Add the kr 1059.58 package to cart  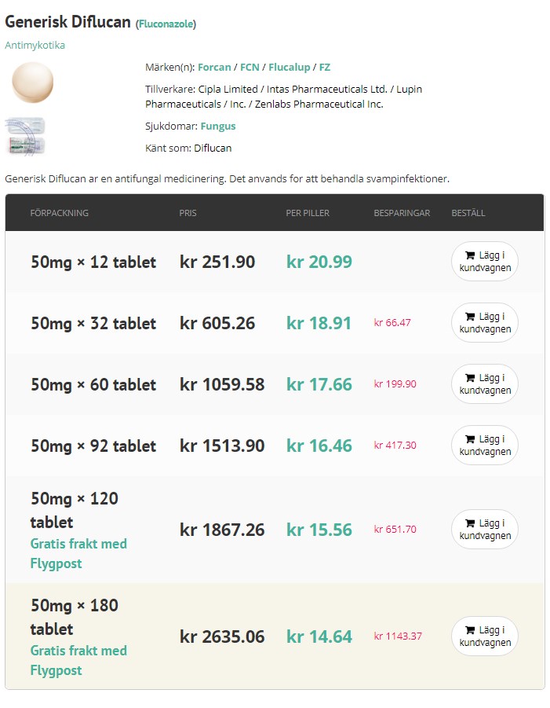click(485, 384)
